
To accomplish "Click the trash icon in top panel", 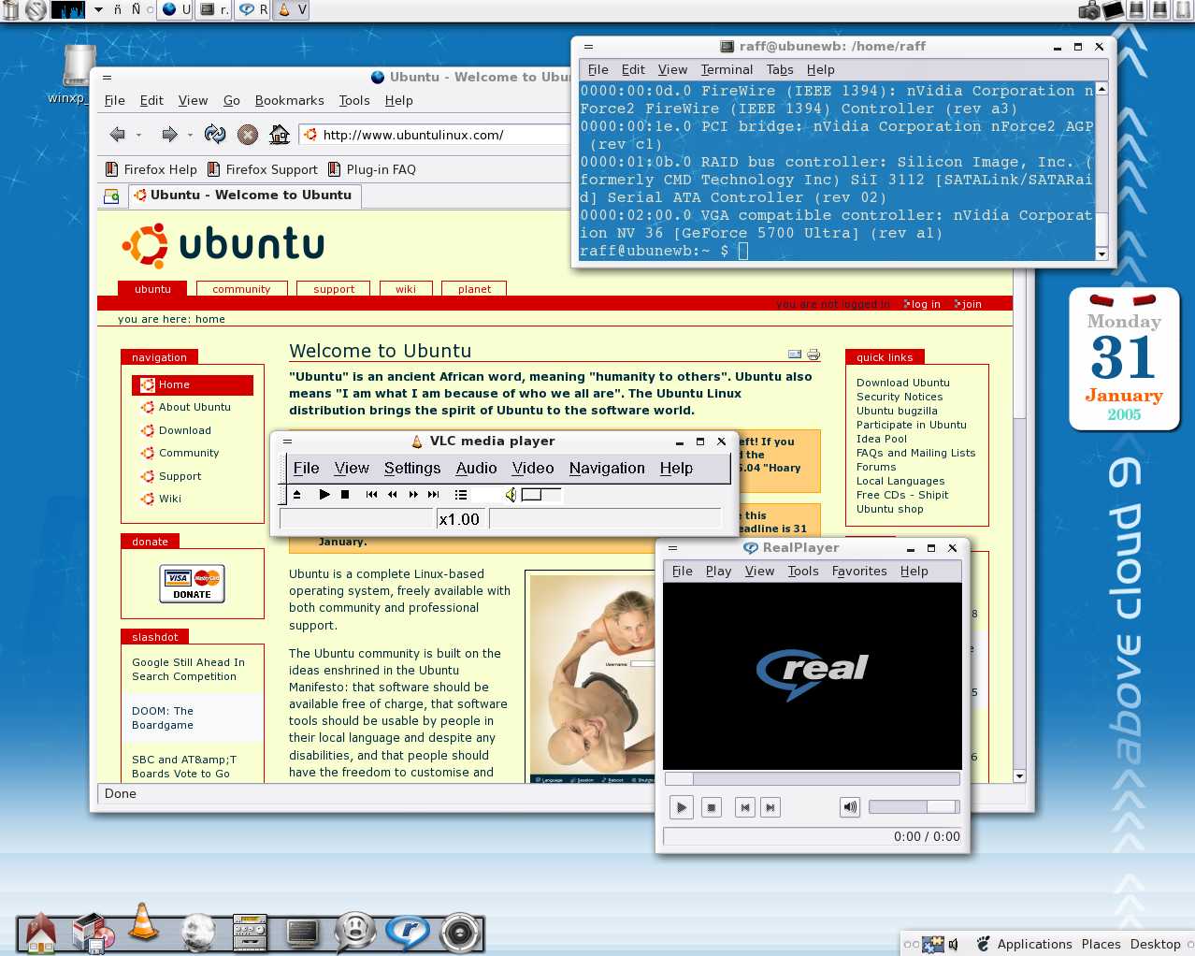I will [9, 10].
